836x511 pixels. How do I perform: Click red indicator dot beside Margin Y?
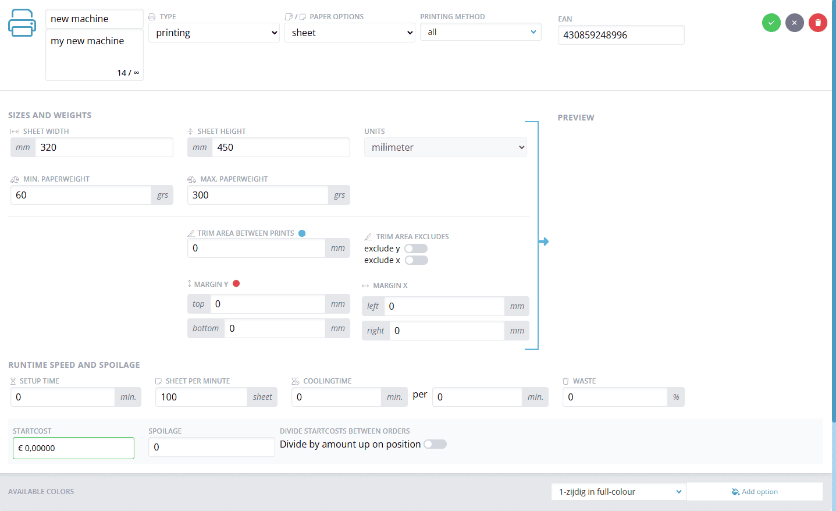tap(236, 283)
